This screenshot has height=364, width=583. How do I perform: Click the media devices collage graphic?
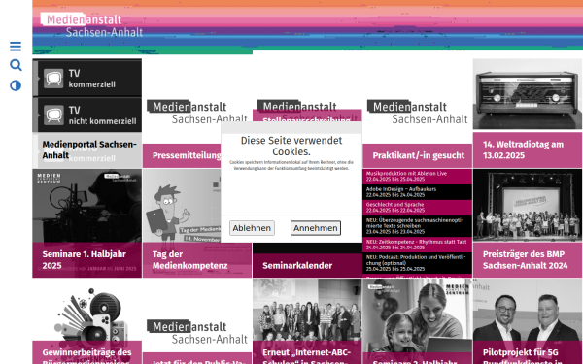(x=91, y=314)
